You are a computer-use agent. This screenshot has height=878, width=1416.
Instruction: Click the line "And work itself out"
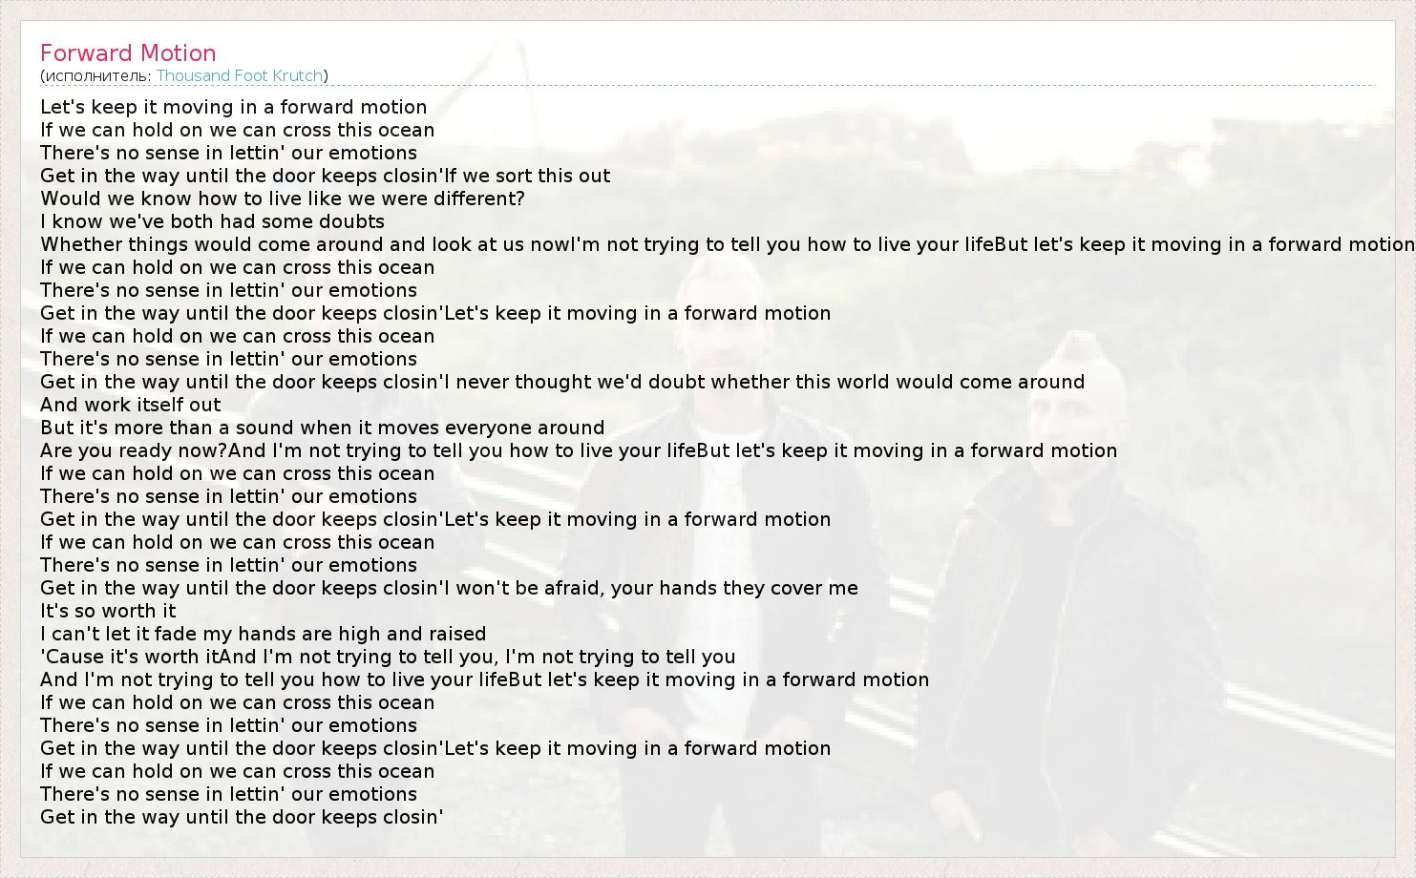point(130,406)
